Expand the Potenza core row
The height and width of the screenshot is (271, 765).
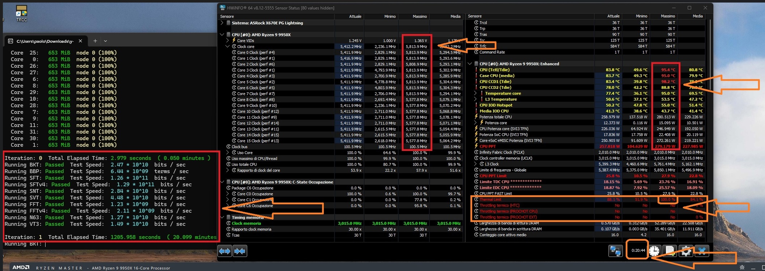[x=475, y=123]
